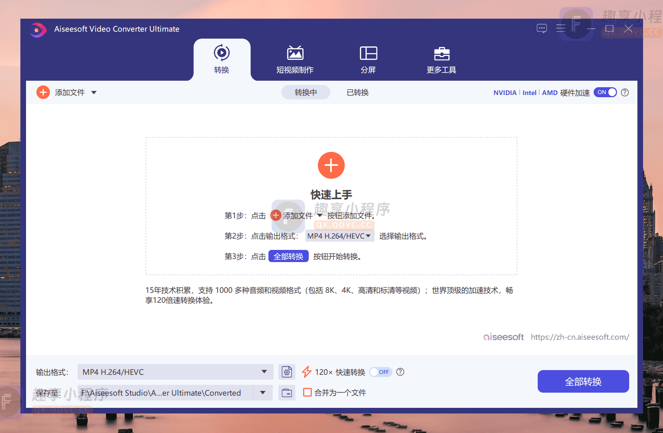Open the hamburger menu in title bar
This screenshot has height=433, width=663.
point(561,29)
